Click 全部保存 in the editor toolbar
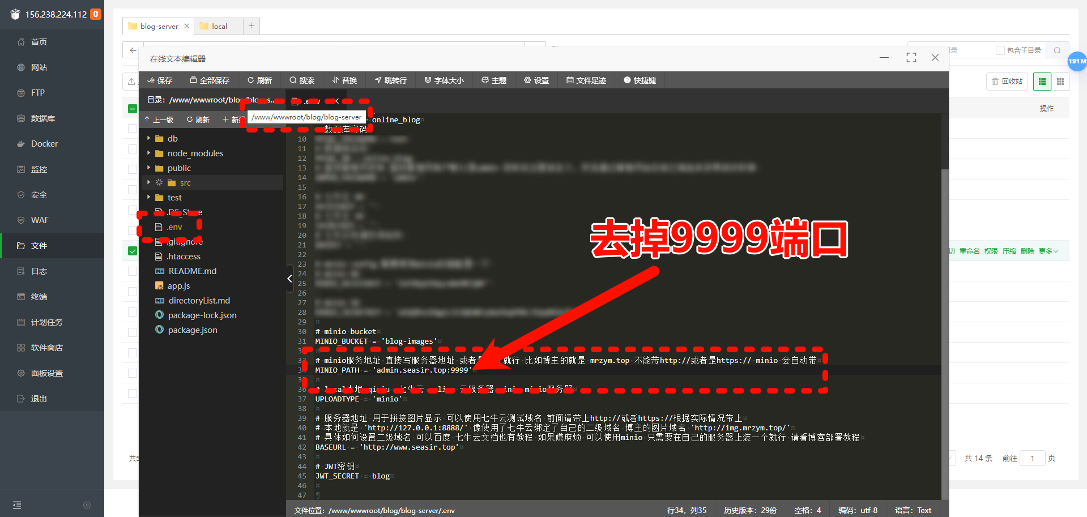This screenshot has height=517, width=1087. pos(210,80)
